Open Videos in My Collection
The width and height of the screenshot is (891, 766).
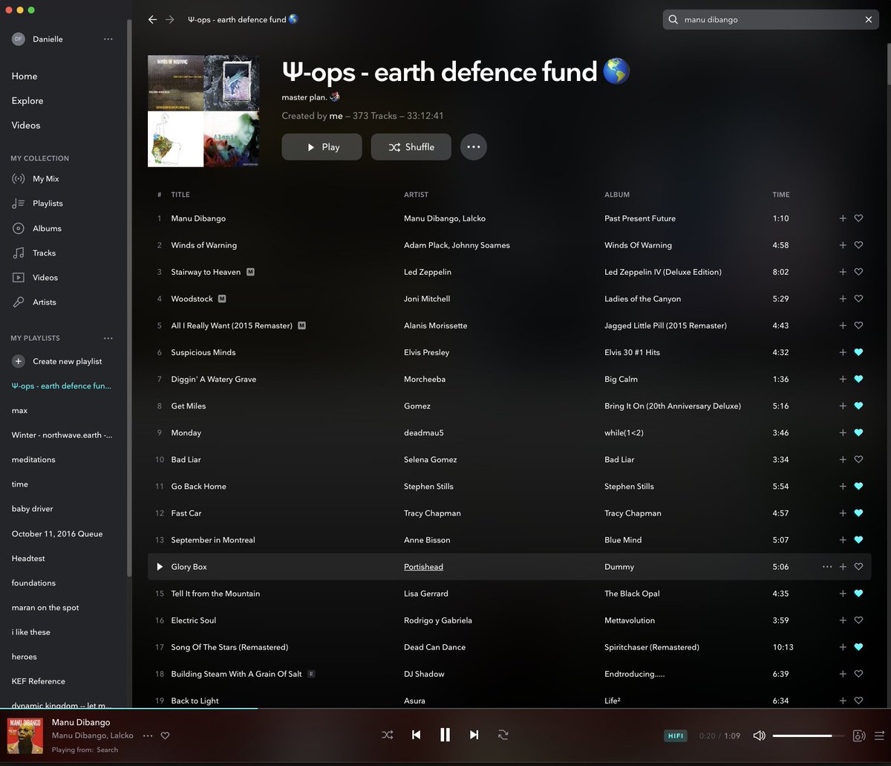click(x=45, y=277)
